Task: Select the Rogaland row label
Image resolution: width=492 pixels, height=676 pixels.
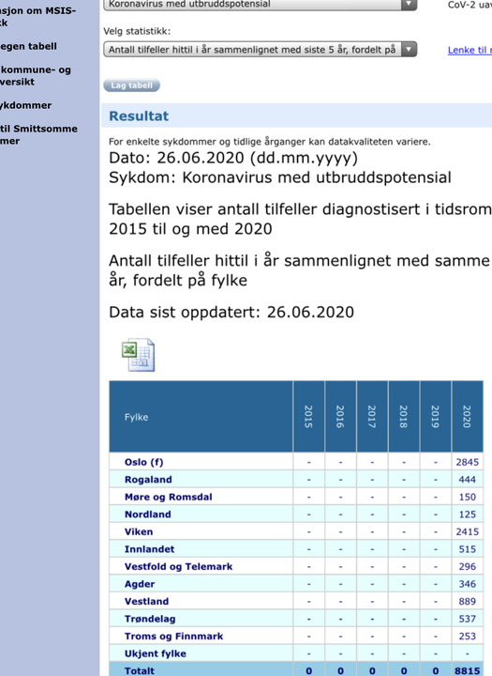Action: [x=148, y=480]
